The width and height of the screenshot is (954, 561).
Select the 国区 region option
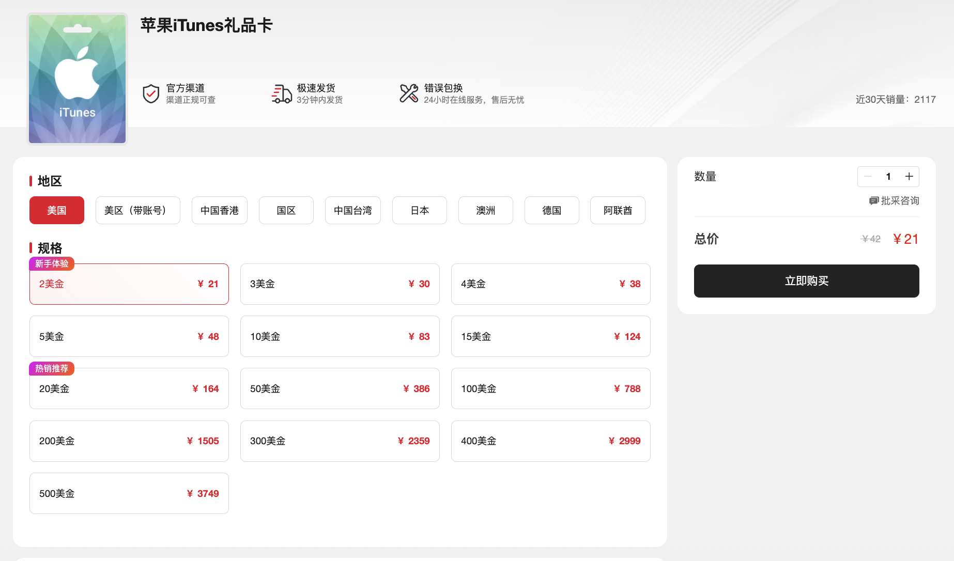[286, 210]
